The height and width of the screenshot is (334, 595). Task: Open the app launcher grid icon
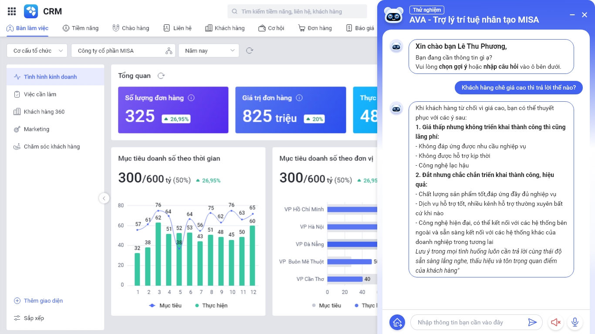point(11,11)
